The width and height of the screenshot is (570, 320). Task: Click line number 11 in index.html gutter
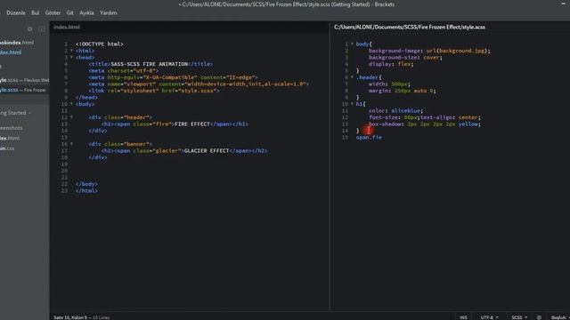64,110
